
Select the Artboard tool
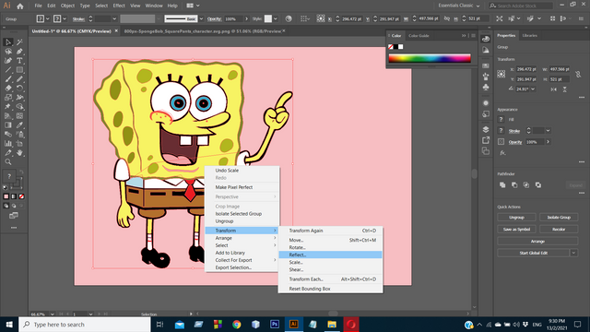click(x=19, y=144)
